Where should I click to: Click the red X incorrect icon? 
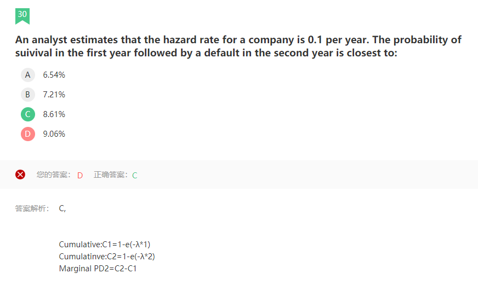click(20, 175)
